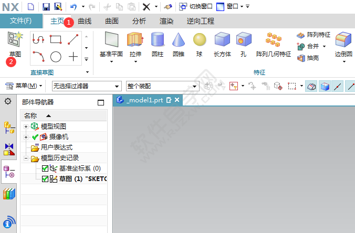Toggle 基准坐标系 (0) checkbox
Viewport: 355px width, 233px height.
[x=45, y=168]
